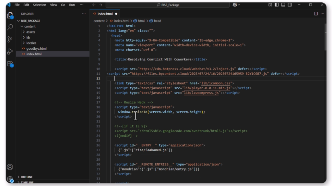Click the content breadcrumb
The height and width of the screenshot is (186, 332).
[99, 21]
